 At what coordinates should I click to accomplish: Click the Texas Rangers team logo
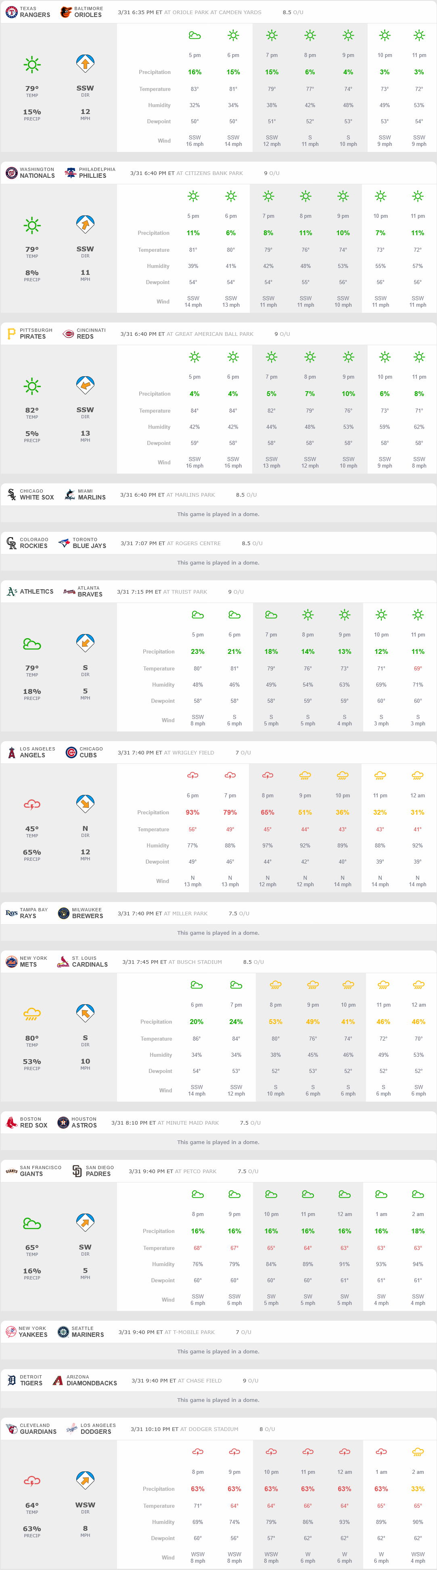point(11,12)
